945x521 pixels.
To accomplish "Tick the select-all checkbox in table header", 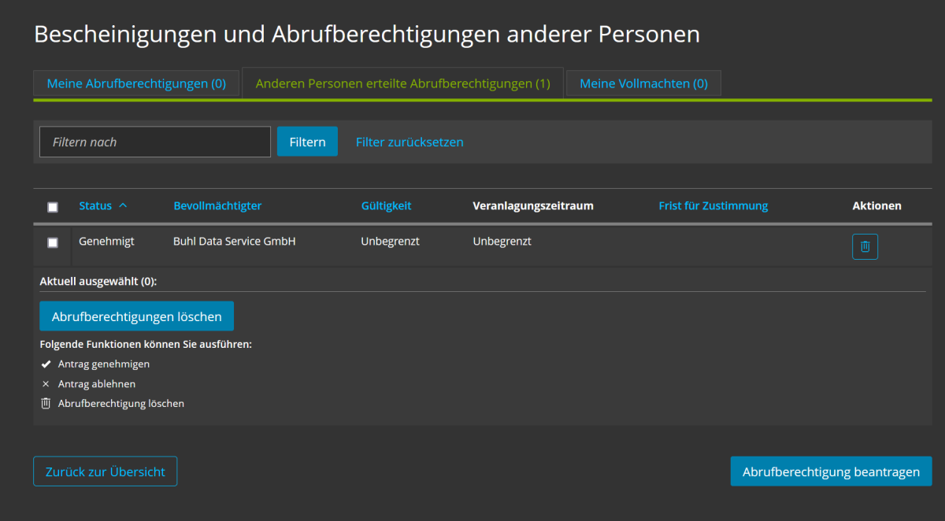I will 53,207.
